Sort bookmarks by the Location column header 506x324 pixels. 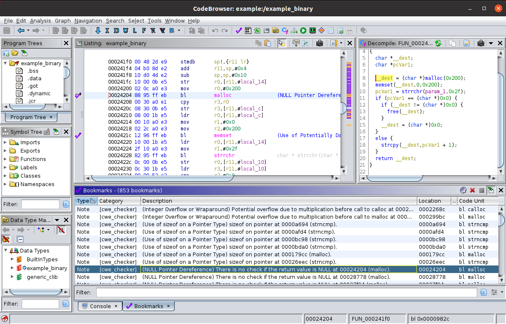point(430,201)
